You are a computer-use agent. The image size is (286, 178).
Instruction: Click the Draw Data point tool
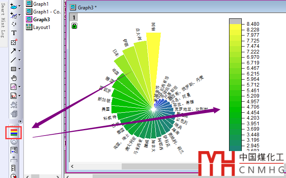pyautogui.click(x=14, y=24)
